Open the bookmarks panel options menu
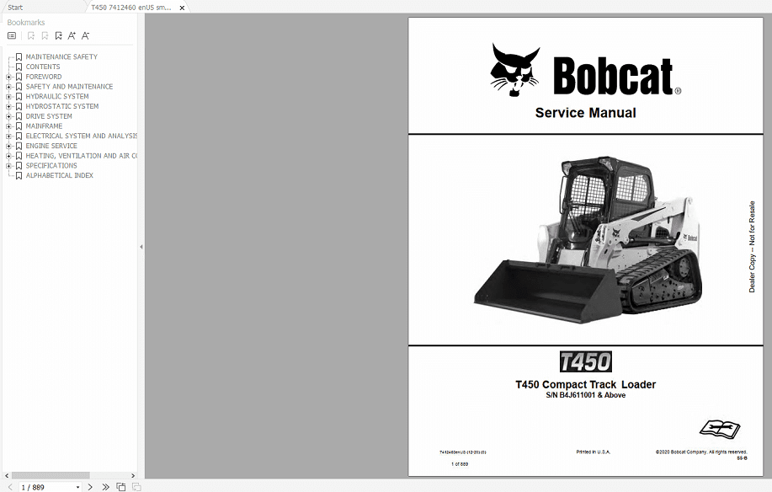Screen dimensions: 772x492 [x=12, y=35]
